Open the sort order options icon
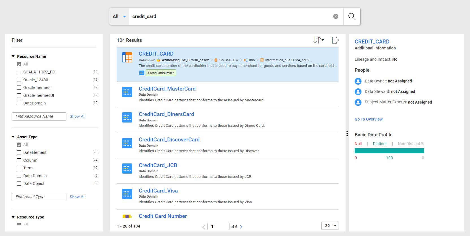The width and height of the screenshot is (470, 236). click(x=319, y=40)
